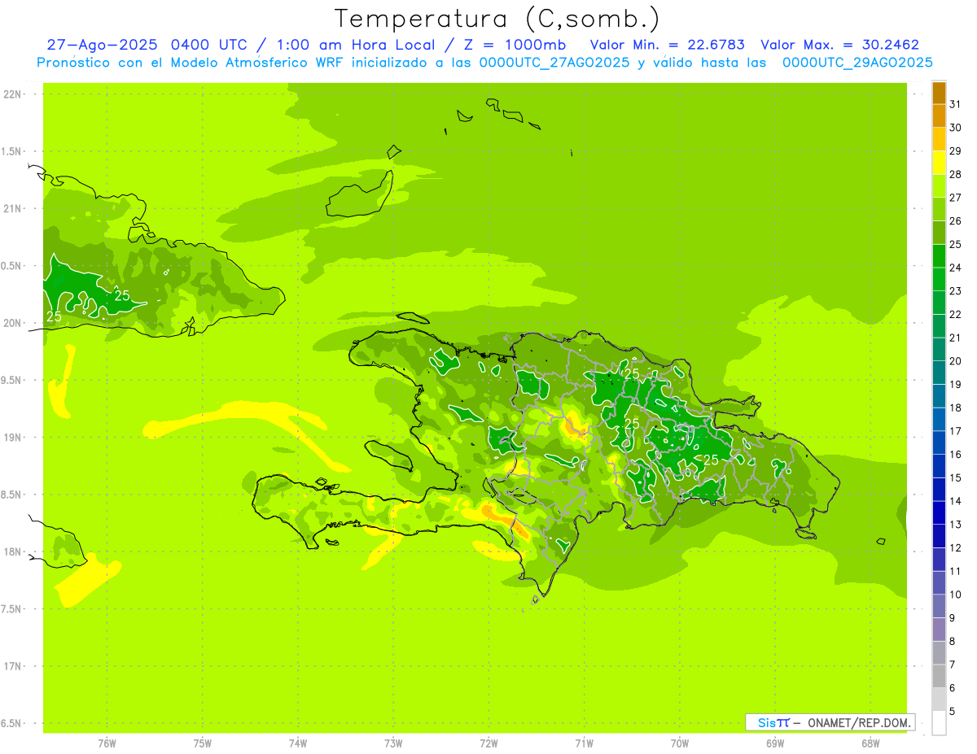Click the colorbar label 28
Viewport: 977px width, 754px height.
955,174
